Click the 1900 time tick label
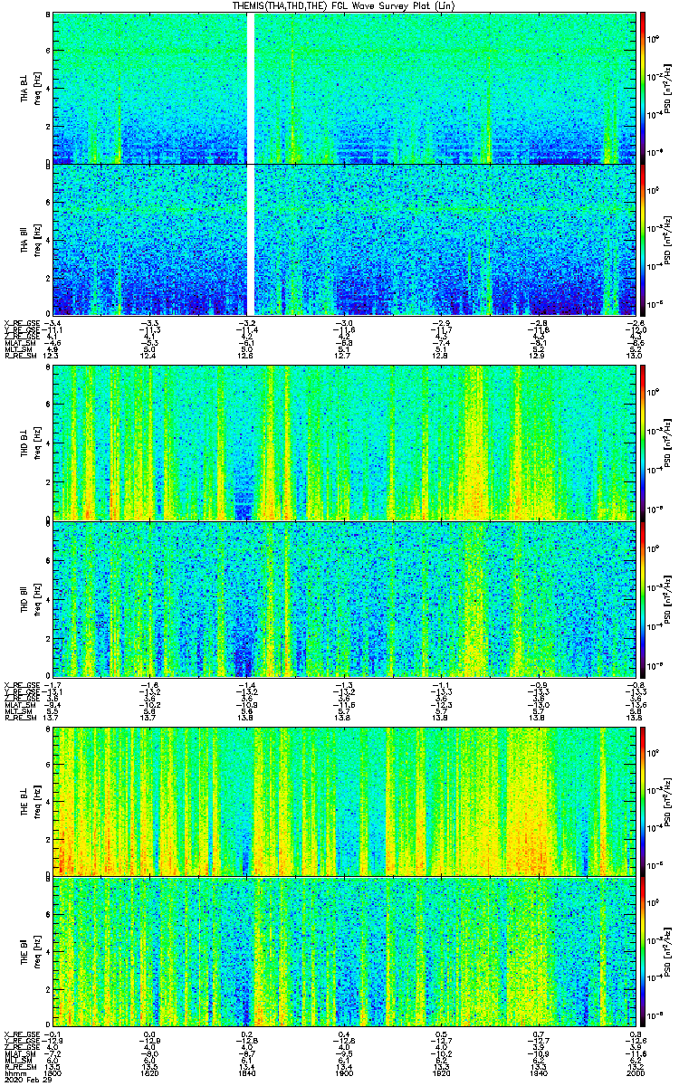This screenshot has width=679, height=1086. click(x=343, y=1073)
